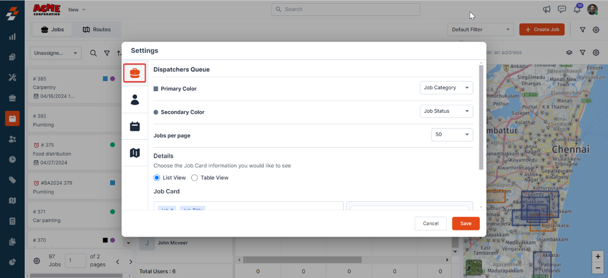This screenshot has height=278, width=608.
Task: Click the Primary Color square swatch
Action: pos(156,89)
